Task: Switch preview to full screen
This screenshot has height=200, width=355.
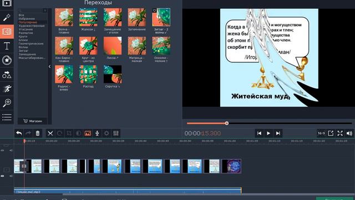Action: point(340,133)
